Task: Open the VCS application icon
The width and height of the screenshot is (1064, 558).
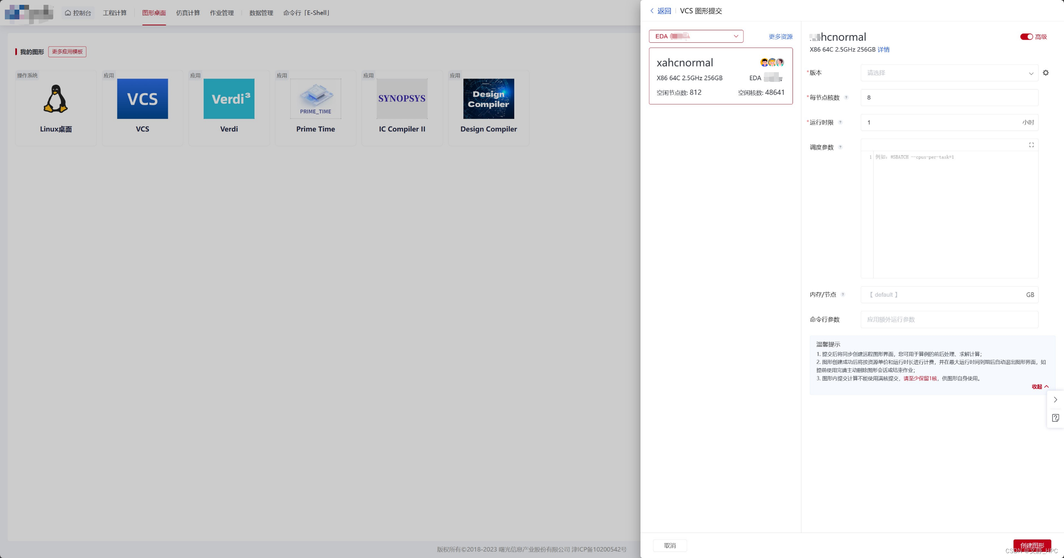Action: [x=142, y=99]
